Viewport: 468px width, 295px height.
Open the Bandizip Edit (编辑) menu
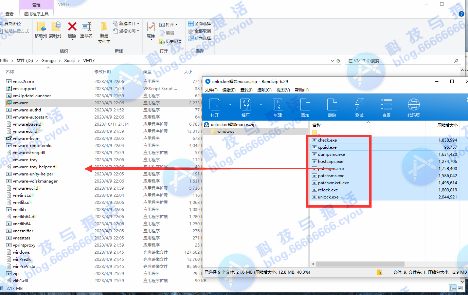pyautogui.click(x=229, y=90)
